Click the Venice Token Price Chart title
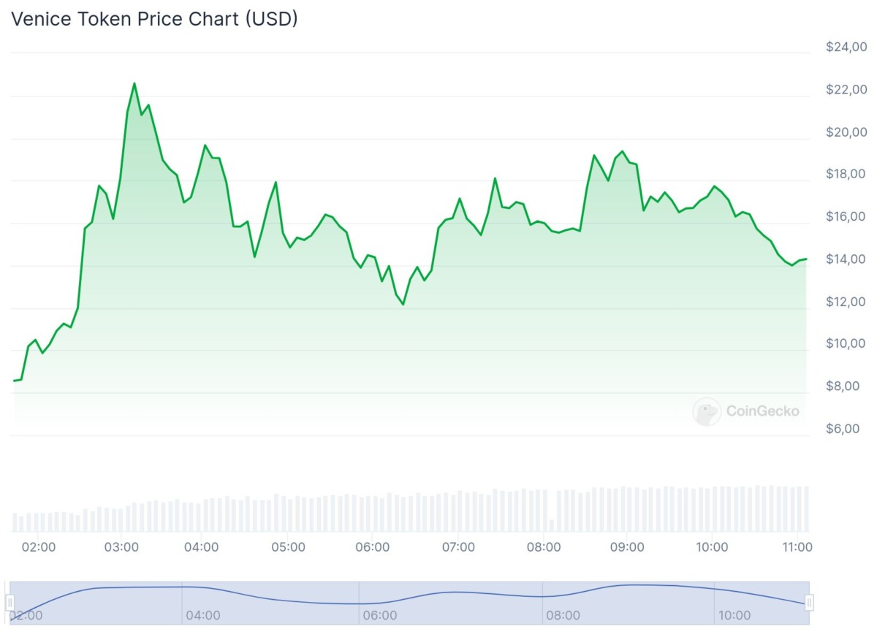This screenshot has height=640, width=877. [154, 19]
